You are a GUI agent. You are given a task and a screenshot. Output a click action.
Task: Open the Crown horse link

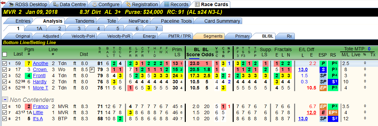[x=40, y=69]
